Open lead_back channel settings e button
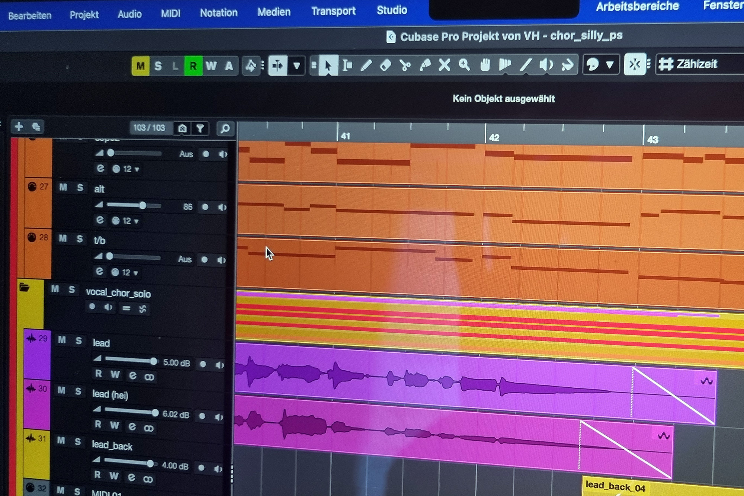The width and height of the screenshot is (744, 496). (x=131, y=477)
